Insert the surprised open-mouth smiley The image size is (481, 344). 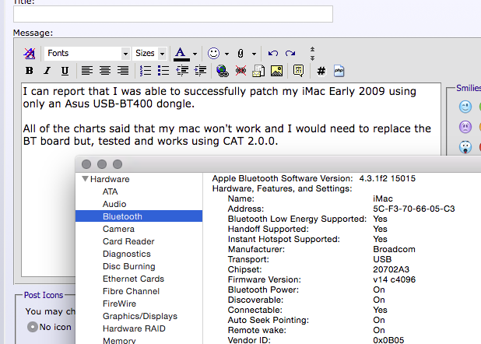465,147
